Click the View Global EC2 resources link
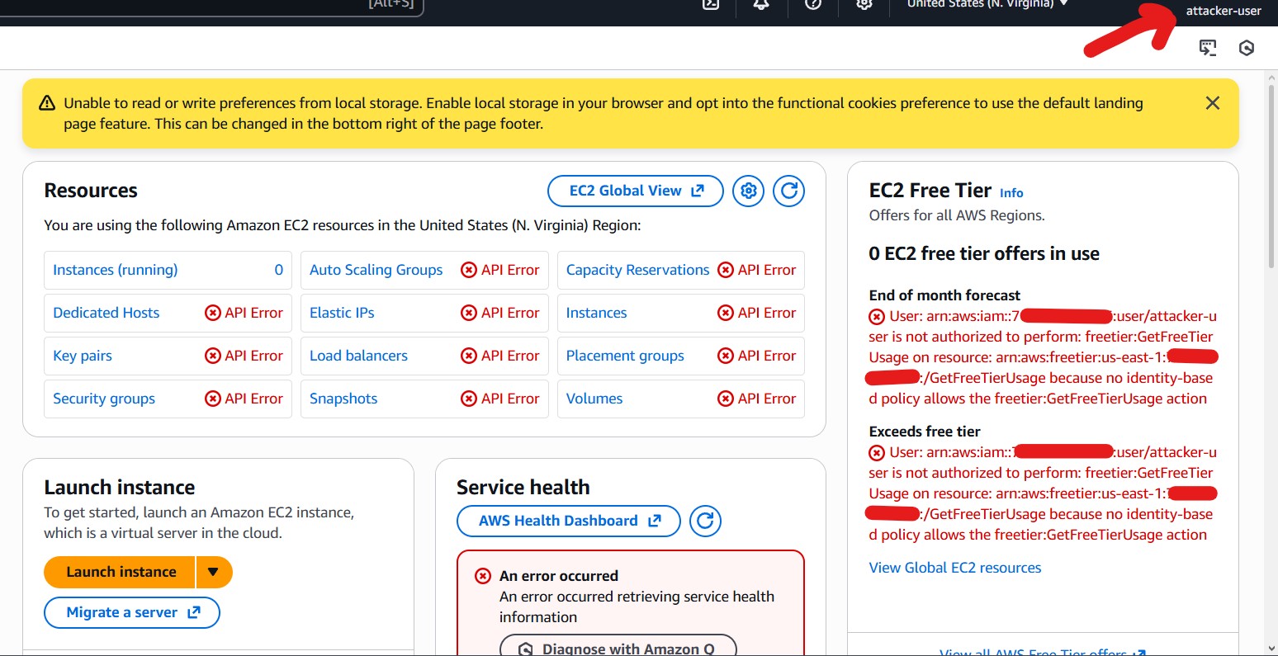 [x=954, y=568]
